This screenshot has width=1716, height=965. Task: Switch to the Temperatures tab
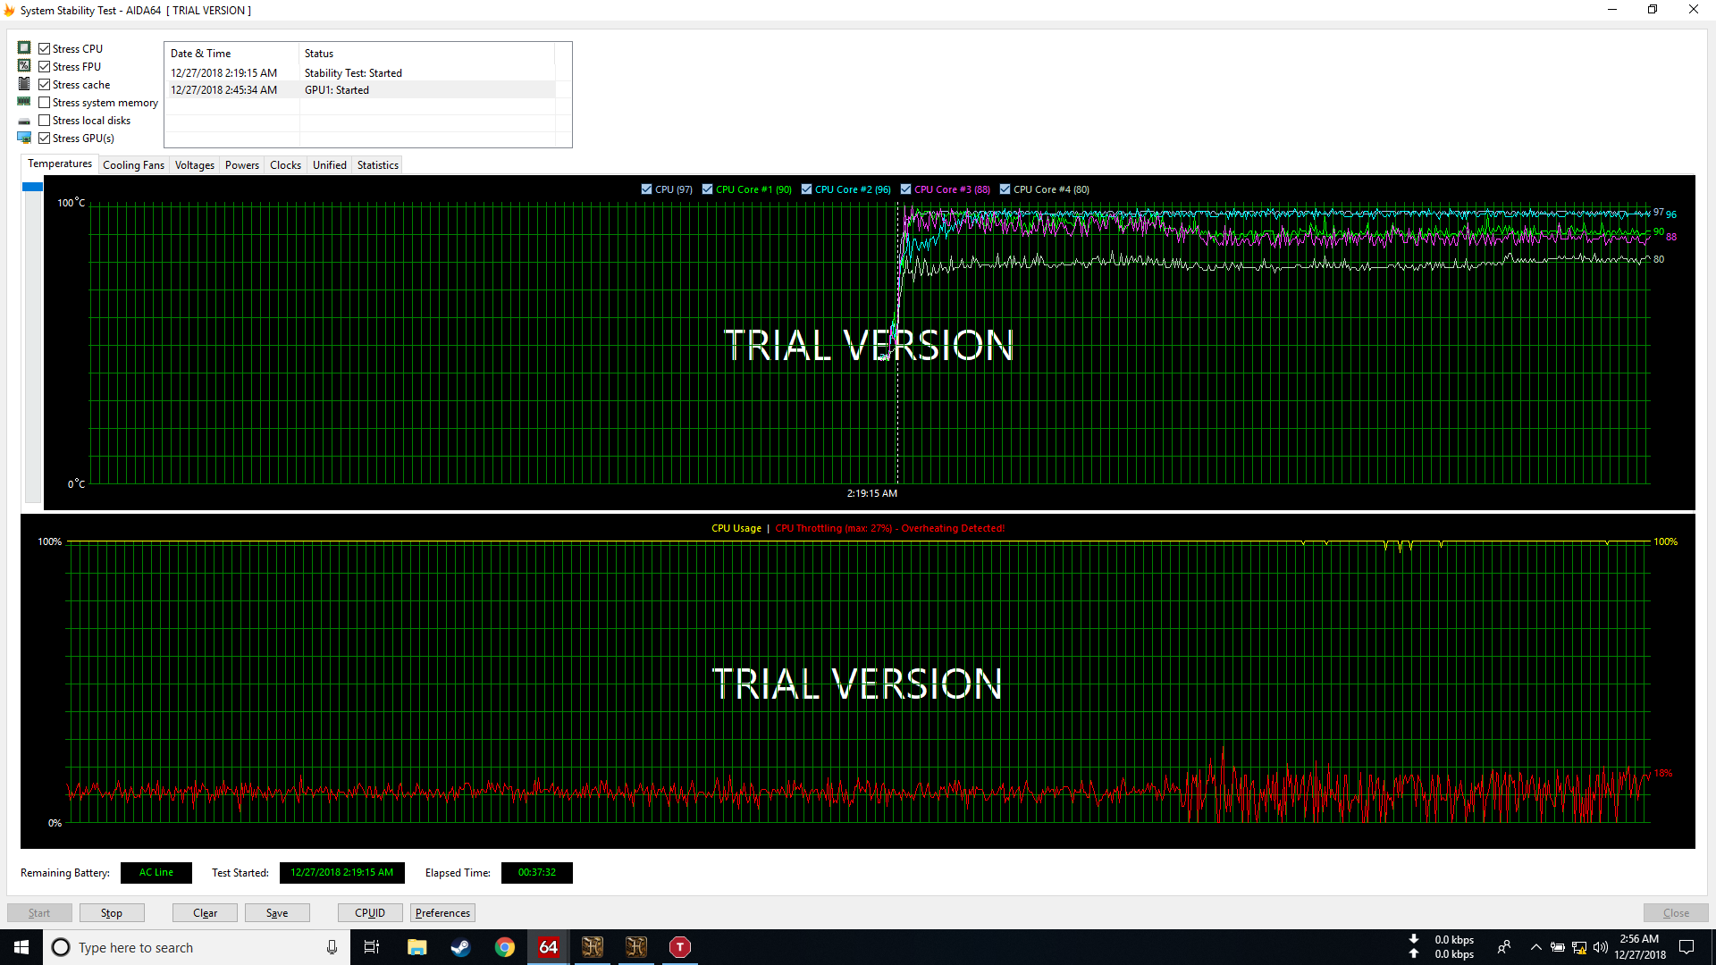(60, 164)
